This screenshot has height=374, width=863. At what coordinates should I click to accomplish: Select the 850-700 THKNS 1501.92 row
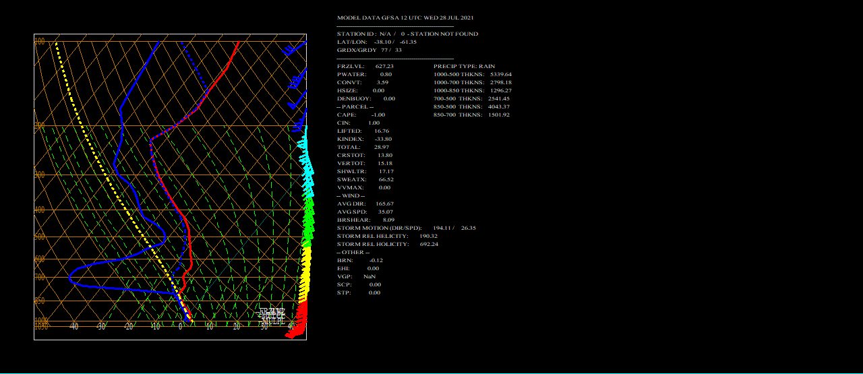click(471, 115)
